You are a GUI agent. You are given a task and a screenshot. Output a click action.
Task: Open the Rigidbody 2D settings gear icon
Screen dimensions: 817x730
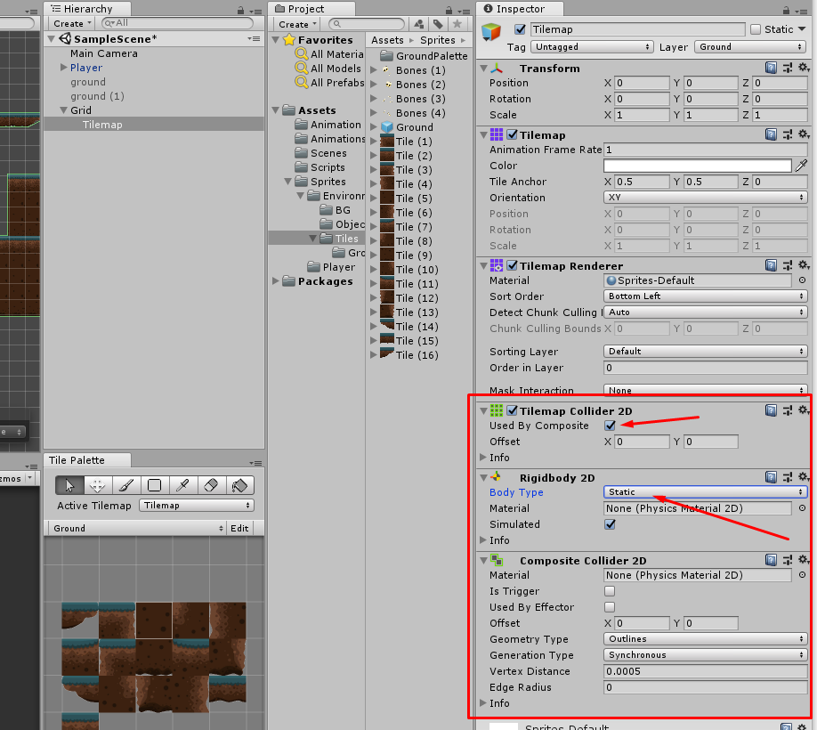805,478
